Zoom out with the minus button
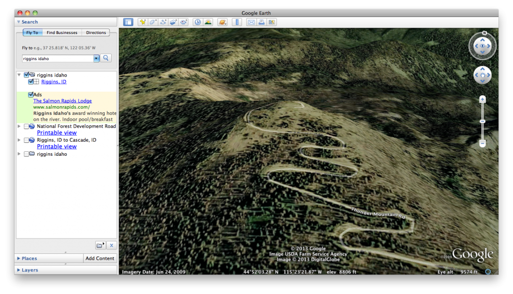 pos(482,143)
